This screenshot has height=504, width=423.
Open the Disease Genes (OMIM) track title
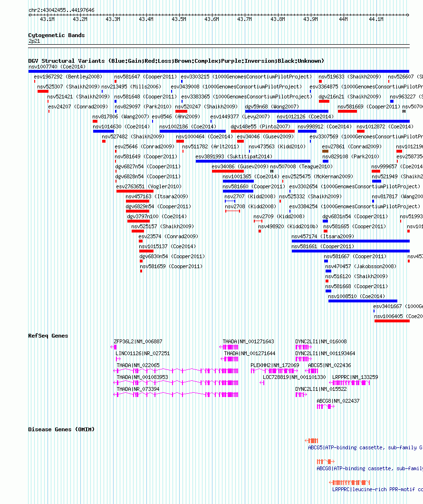pyautogui.click(x=61, y=429)
